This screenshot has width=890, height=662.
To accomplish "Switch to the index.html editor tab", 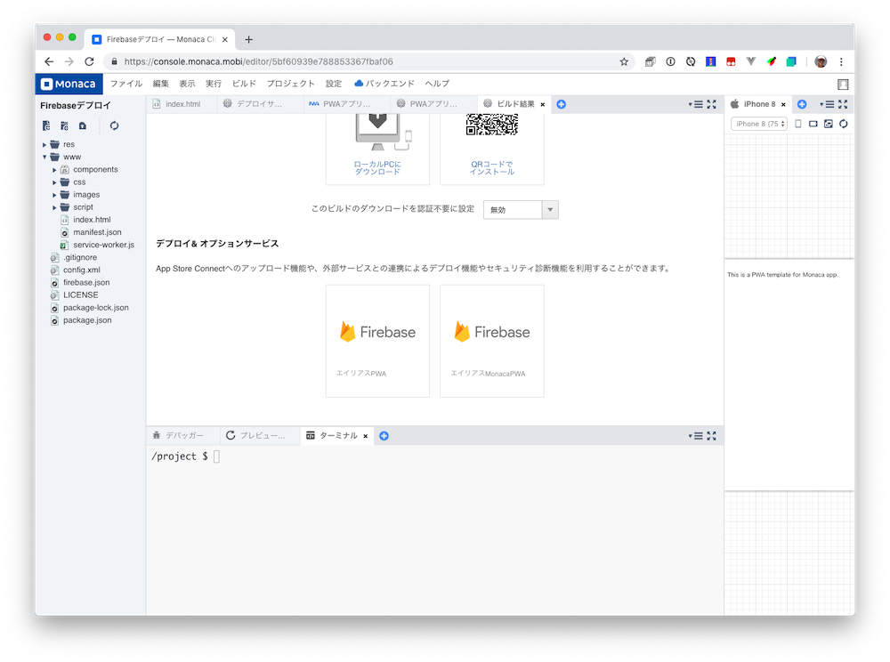I will (x=182, y=104).
